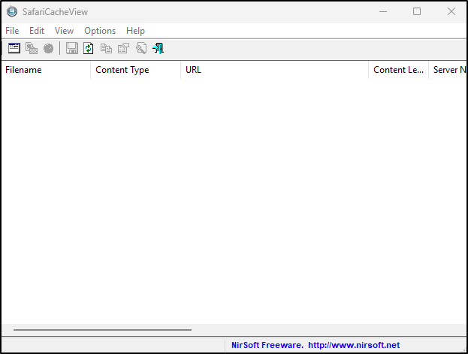Click the Select Cache Folder toolbar icon
This screenshot has width=468, height=354.
[14, 48]
